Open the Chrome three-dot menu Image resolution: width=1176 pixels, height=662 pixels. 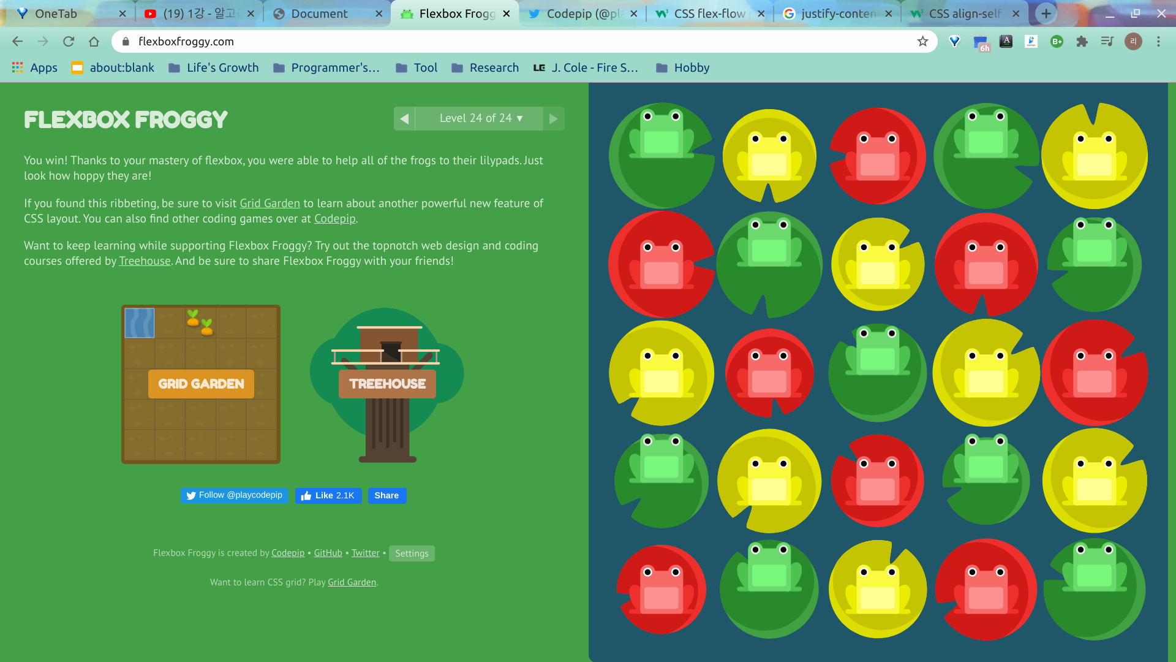tap(1158, 42)
